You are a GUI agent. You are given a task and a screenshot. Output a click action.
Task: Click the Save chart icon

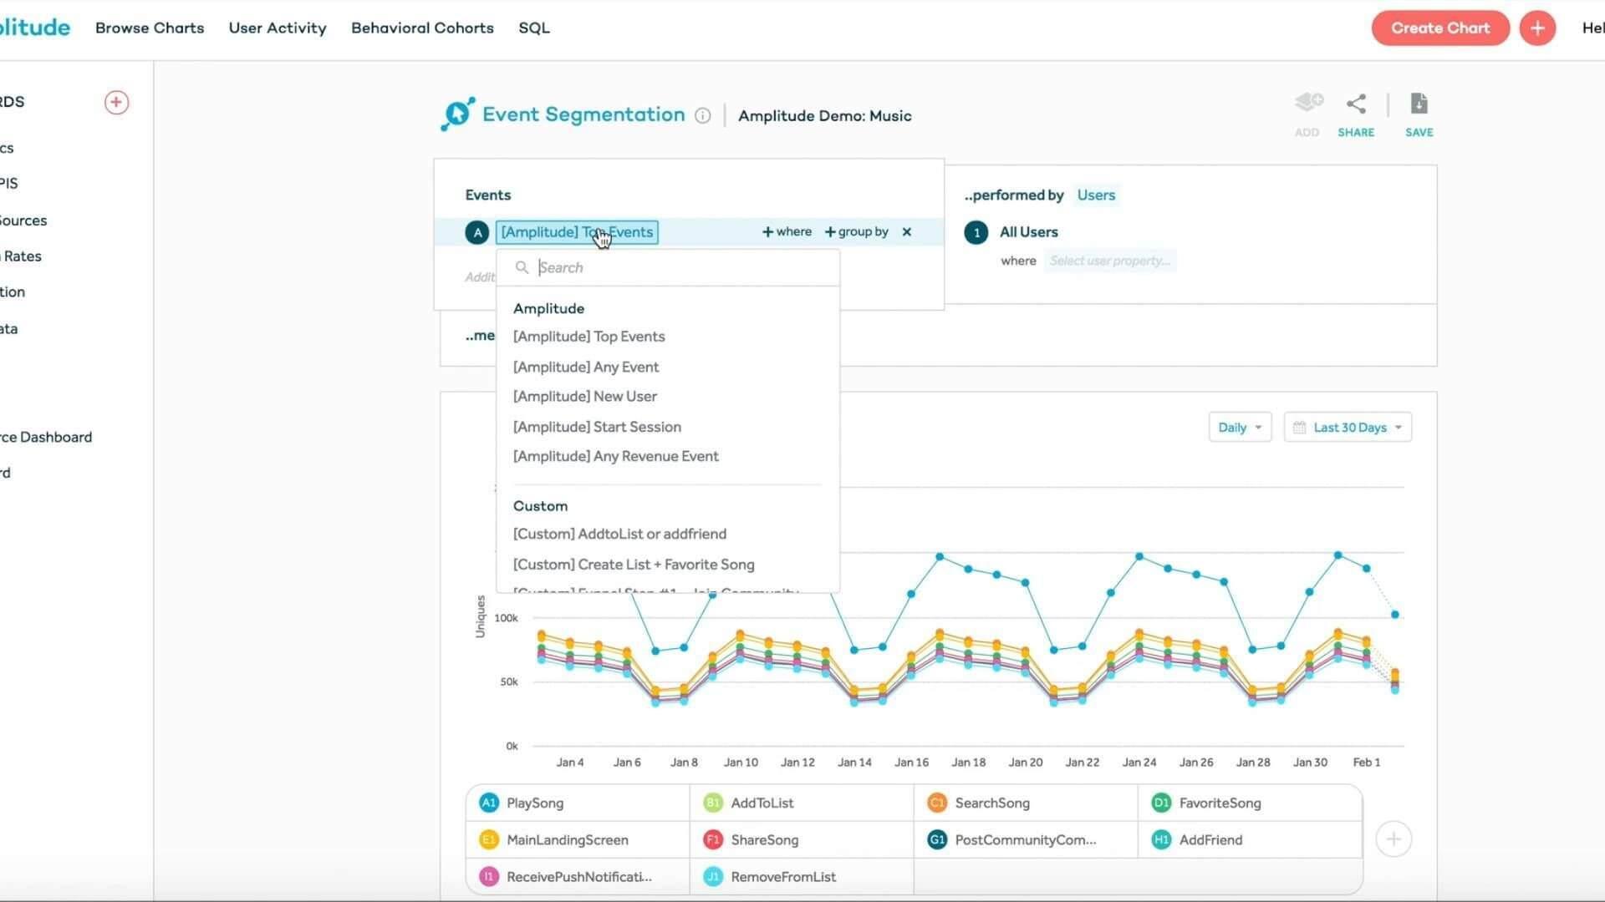[1419, 104]
